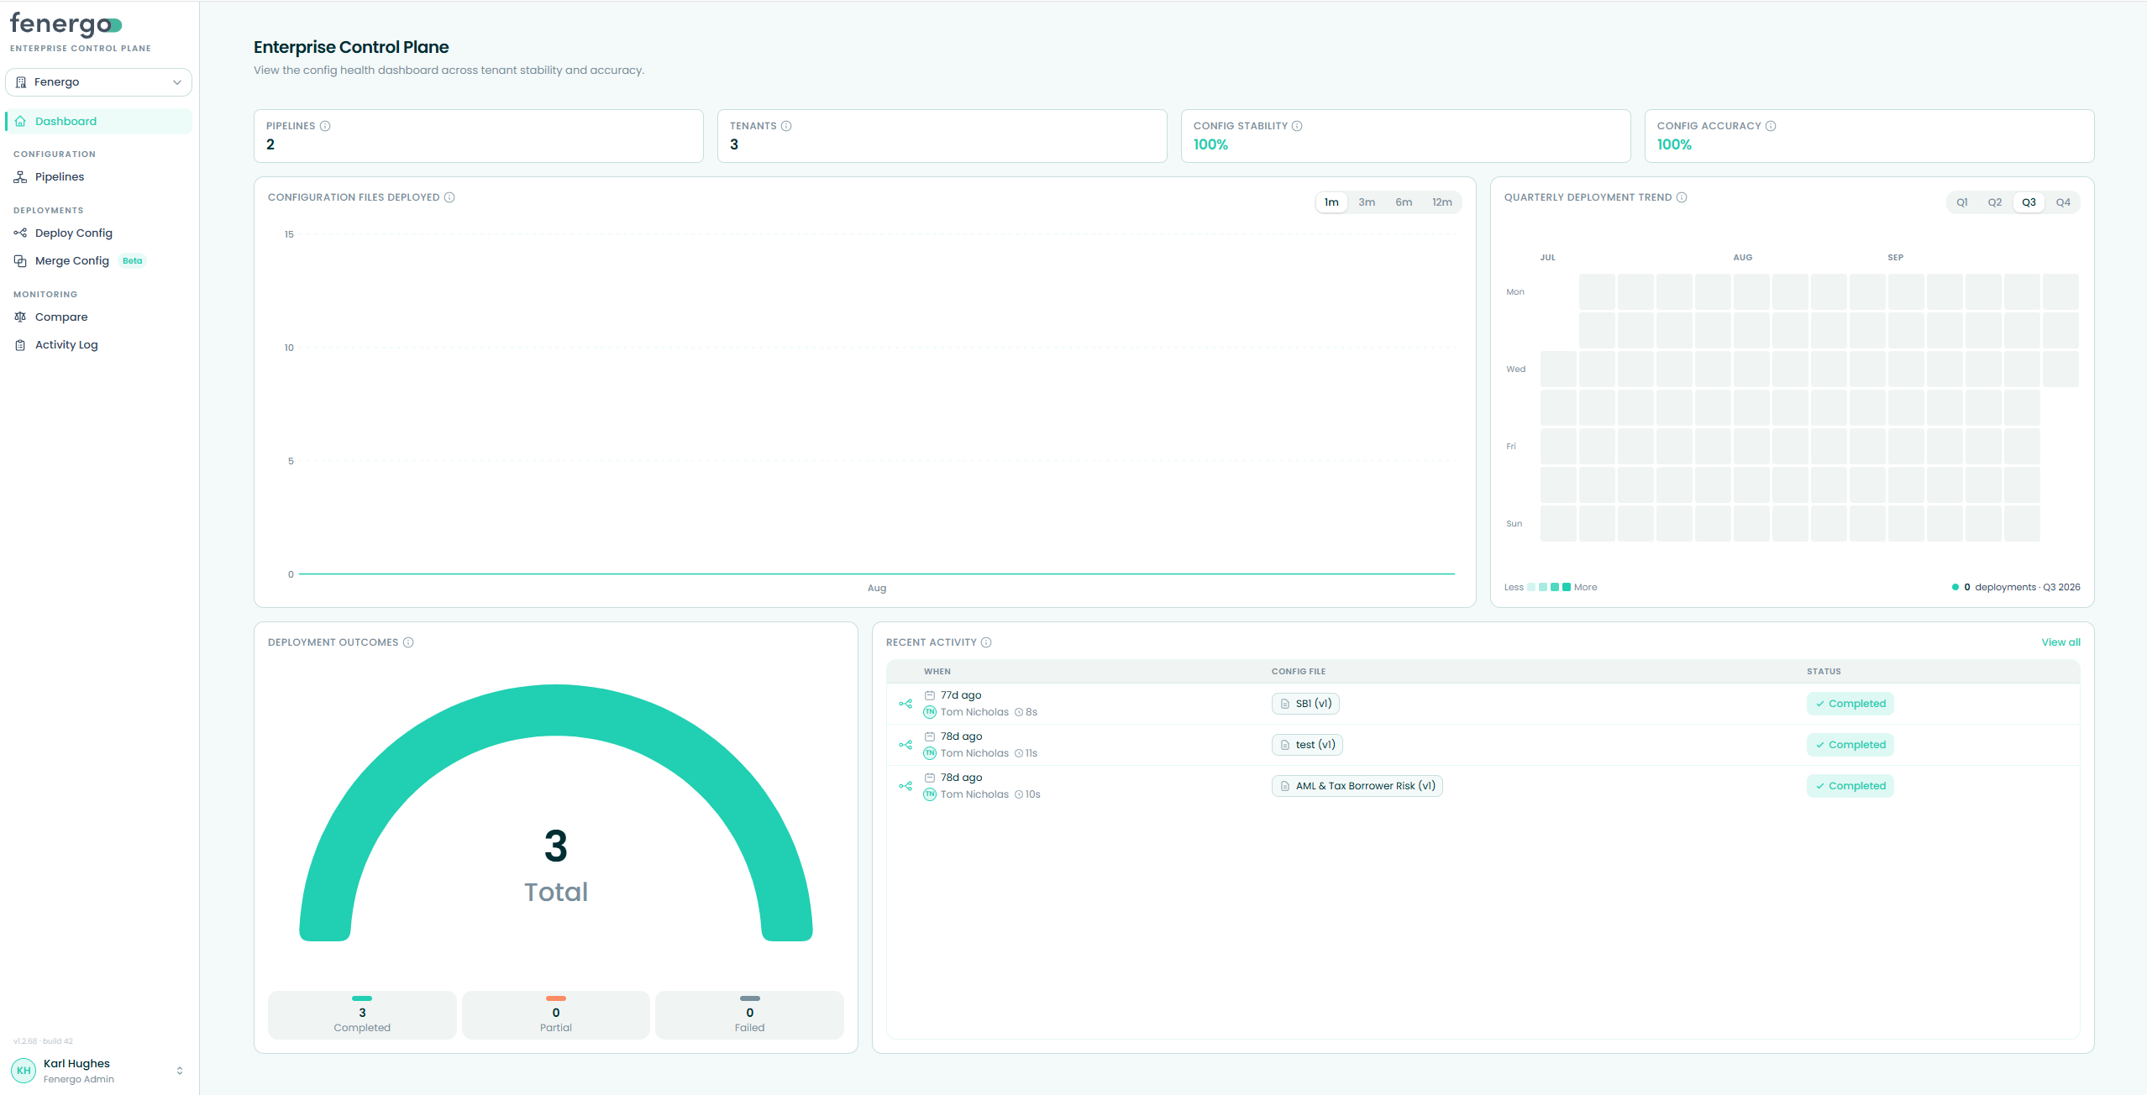Click the KH user avatar
The image size is (2147, 1095).
click(24, 1071)
